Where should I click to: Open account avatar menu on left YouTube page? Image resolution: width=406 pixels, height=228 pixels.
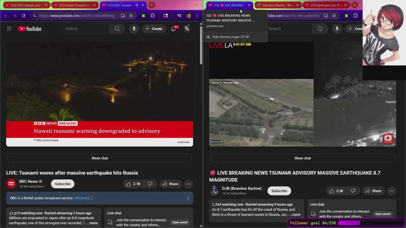(x=187, y=29)
